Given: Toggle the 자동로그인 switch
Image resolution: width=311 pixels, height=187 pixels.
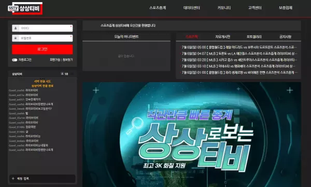Looking at the screenshot, I should [15, 60].
